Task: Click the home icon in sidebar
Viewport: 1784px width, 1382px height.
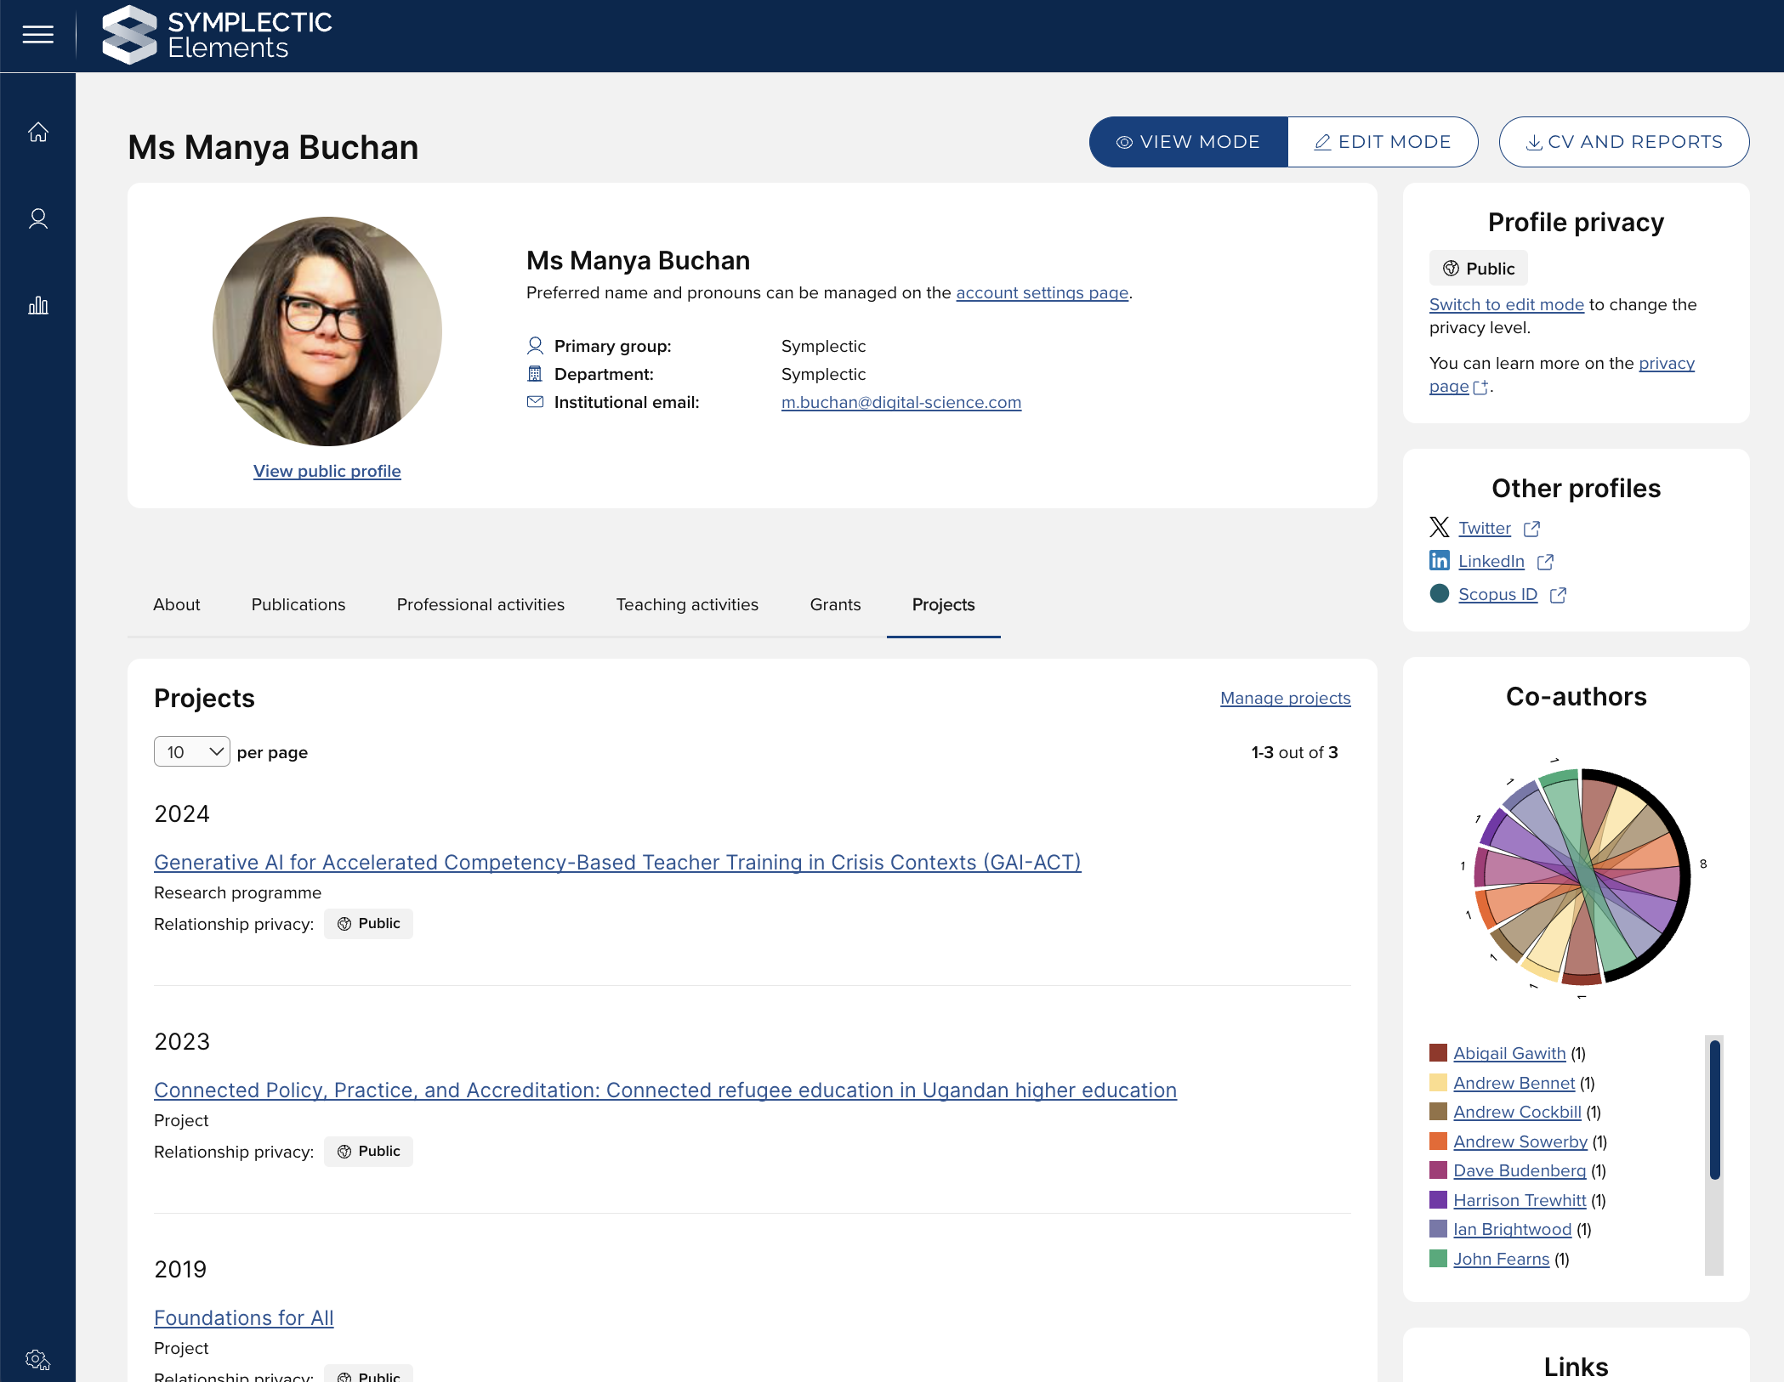Action: (x=37, y=133)
